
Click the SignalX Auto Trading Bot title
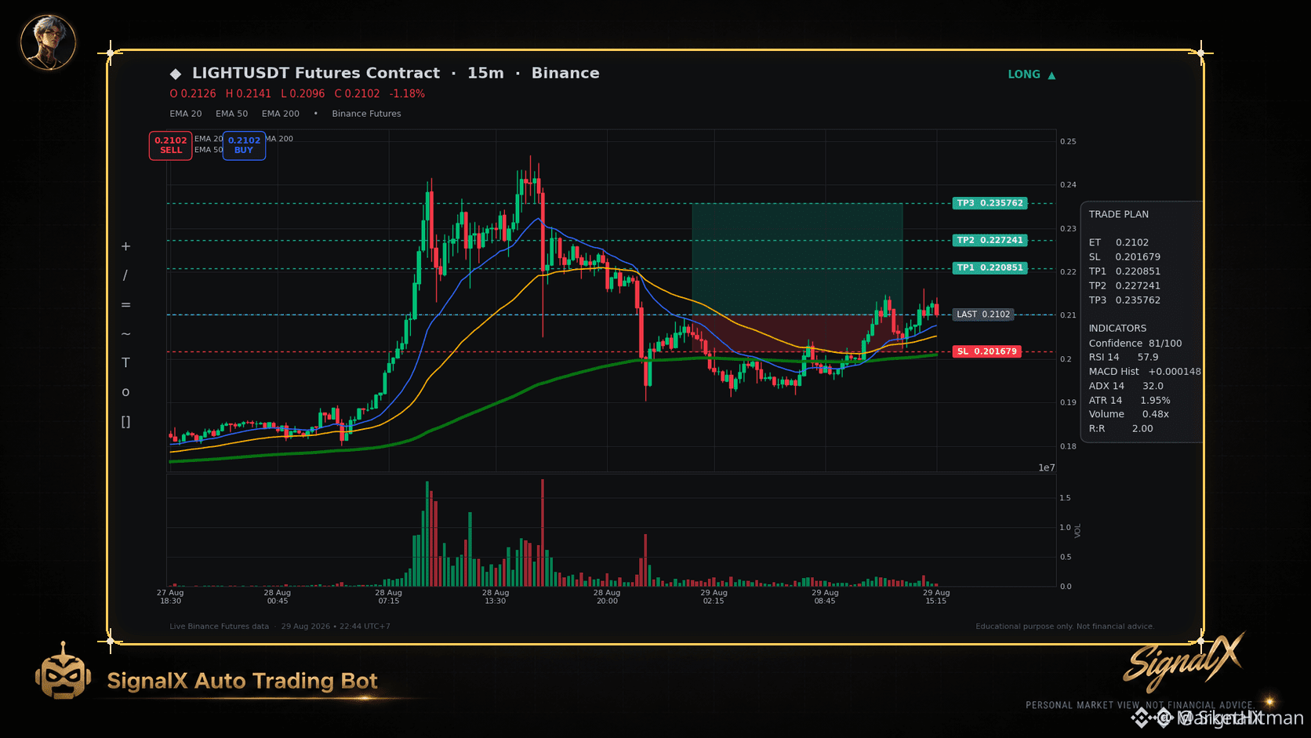[x=242, y=681]
